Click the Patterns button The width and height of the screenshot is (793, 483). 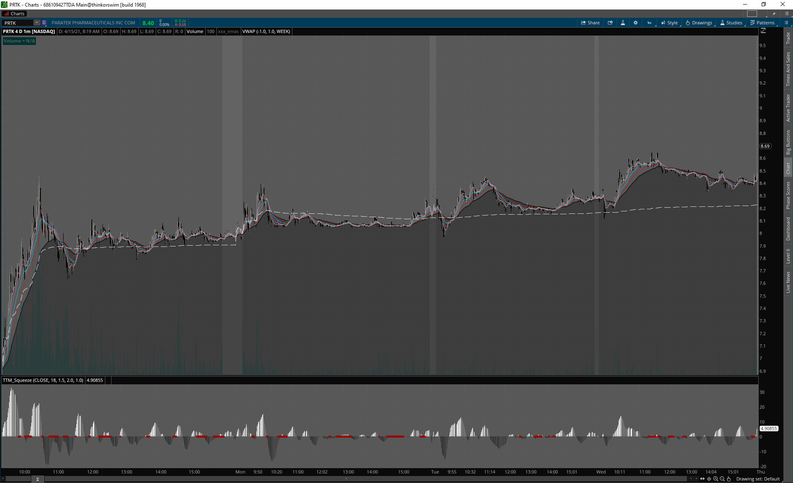pyautogui.click(x=762, y=23)
